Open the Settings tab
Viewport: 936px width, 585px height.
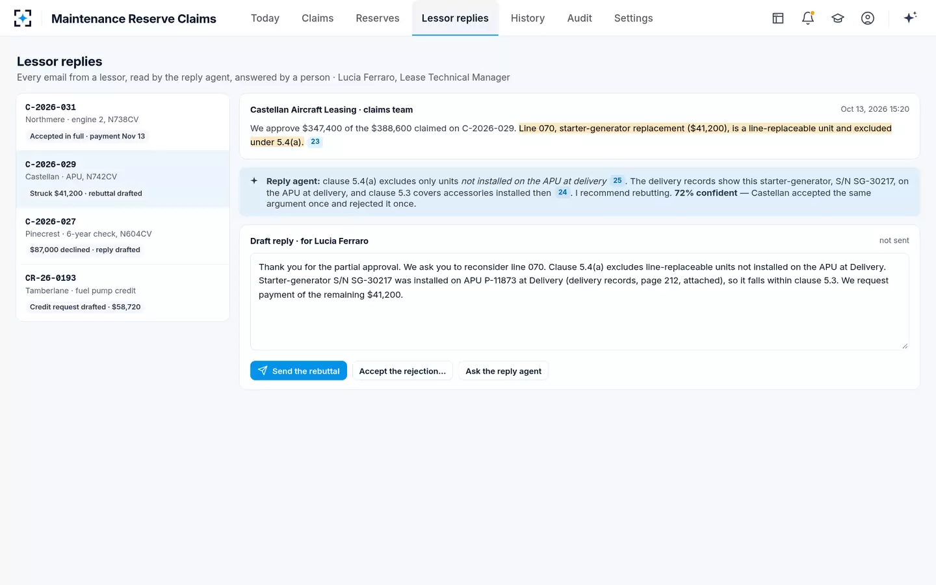click(634, 18)
